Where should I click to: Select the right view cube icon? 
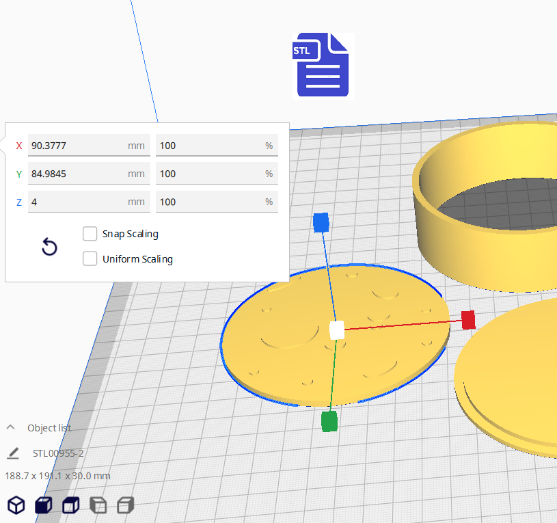[125, 505]
